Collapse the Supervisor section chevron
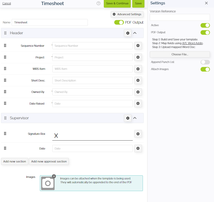Image resolution: width=214 pixels, height=202 pixels. pyautogui.click(x=135, y=118)
